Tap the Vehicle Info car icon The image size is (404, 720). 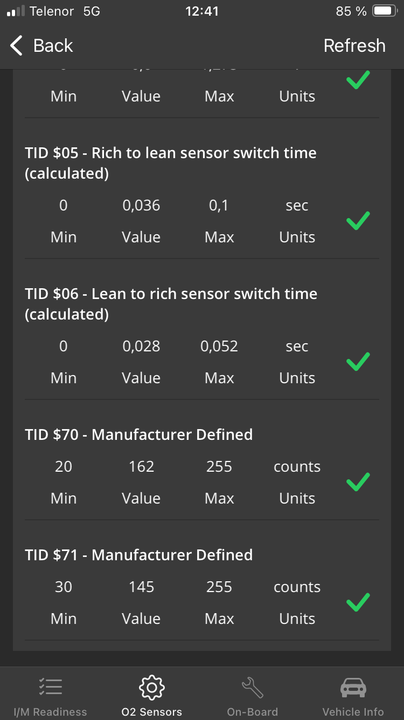353,687
